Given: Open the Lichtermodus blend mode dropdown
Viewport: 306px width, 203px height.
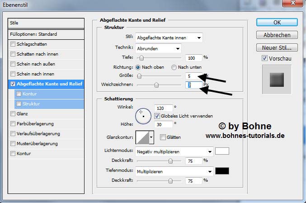Looking at the screenshot, I should 174,152.
